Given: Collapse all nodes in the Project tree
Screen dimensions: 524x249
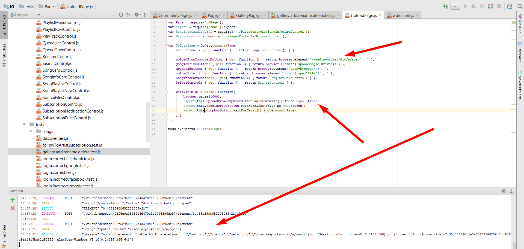Looking at the screenshot, I should pos(128,15).
